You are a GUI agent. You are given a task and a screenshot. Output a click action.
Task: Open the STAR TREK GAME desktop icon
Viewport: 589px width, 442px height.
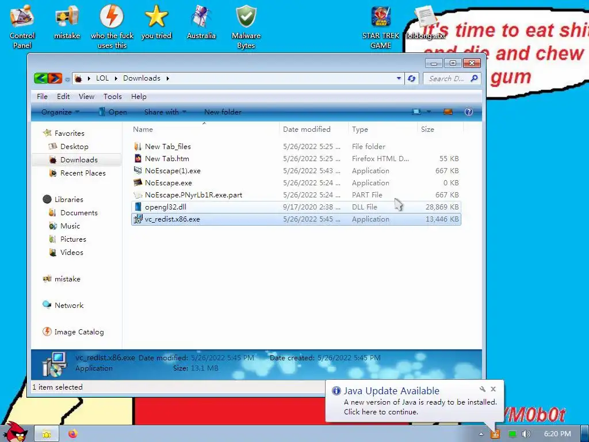(381, 27)
